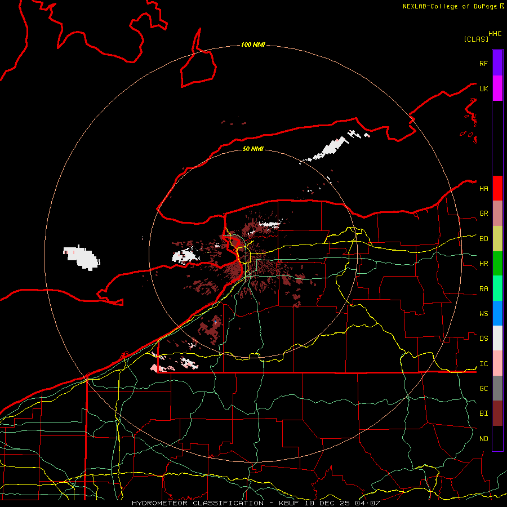Image resolution: width=507 pixels, height=507 pixels.
Task: Click the ND black legend swatch
Action: point(497,438)
